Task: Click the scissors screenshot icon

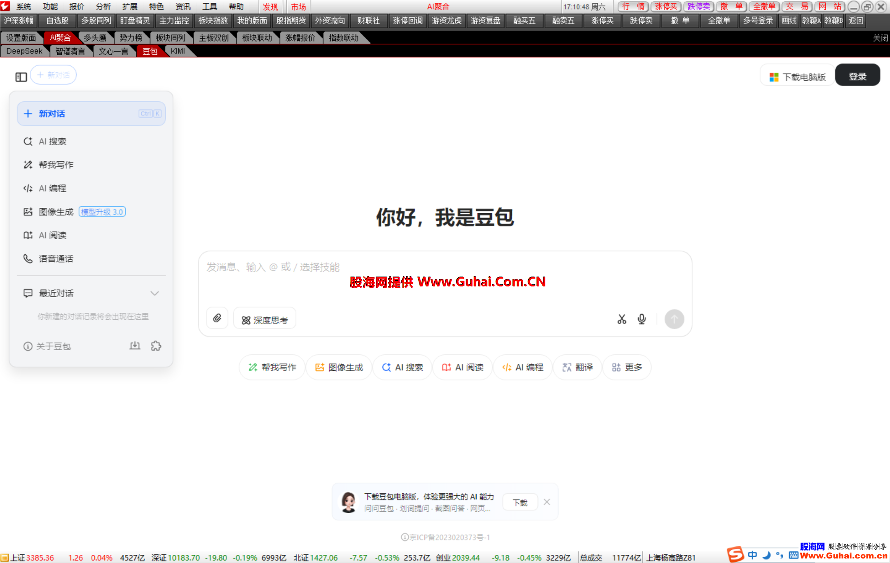Action: click(x=622, y=319)
